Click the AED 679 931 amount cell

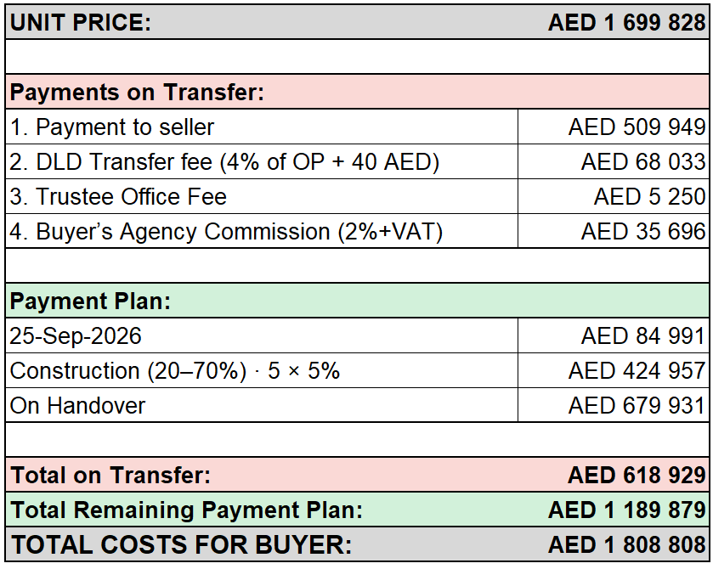pos(614,405)
